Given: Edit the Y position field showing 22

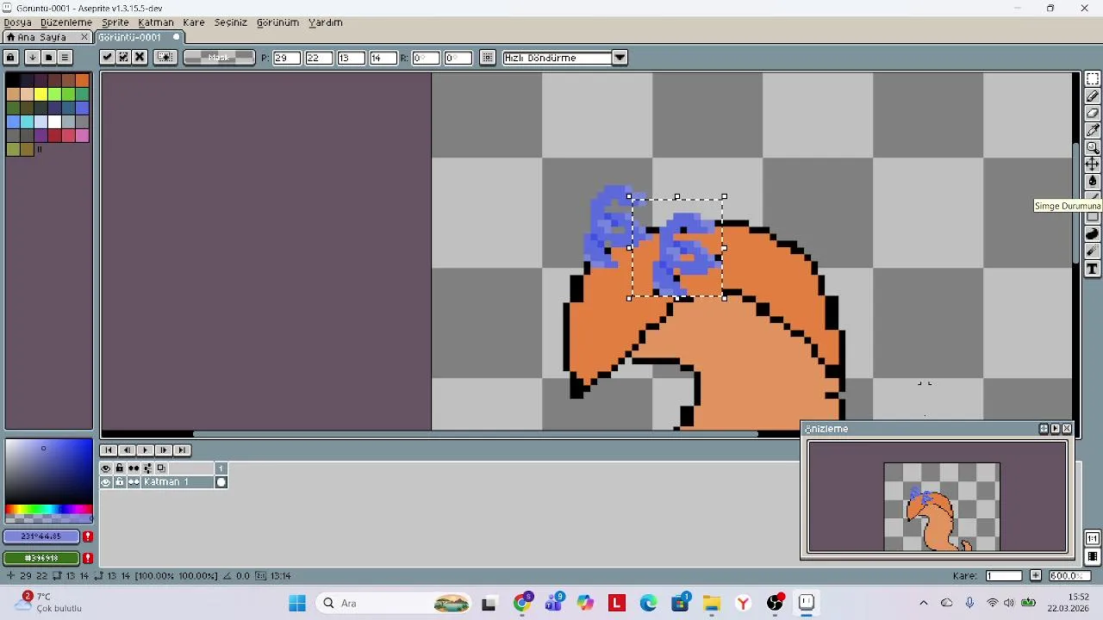Looking at the screenshot, I should point(319,58).
